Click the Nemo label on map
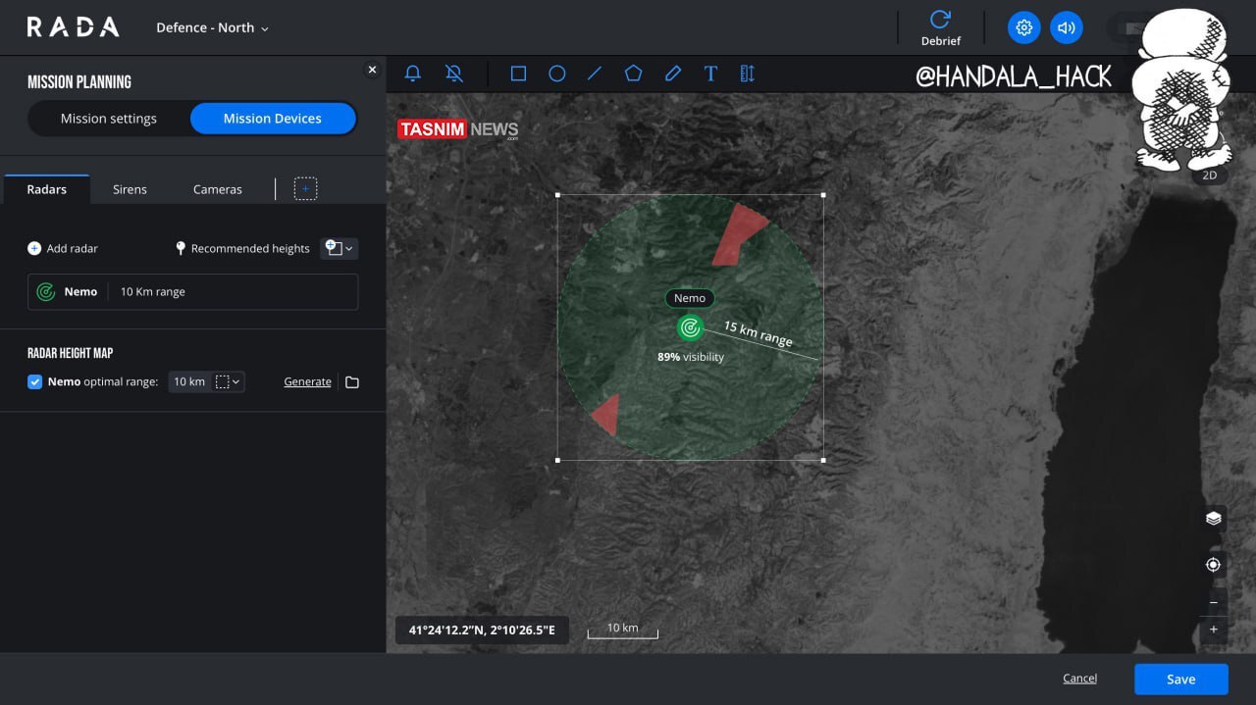This screenshot has width=1256, height=705. click(x=690, y=298)
